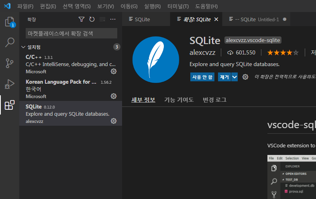The width and height of the screenshot is (316, 199).
Task: Clear extensions search results icon
Action: pyautogui.click(x=102, y=19)
